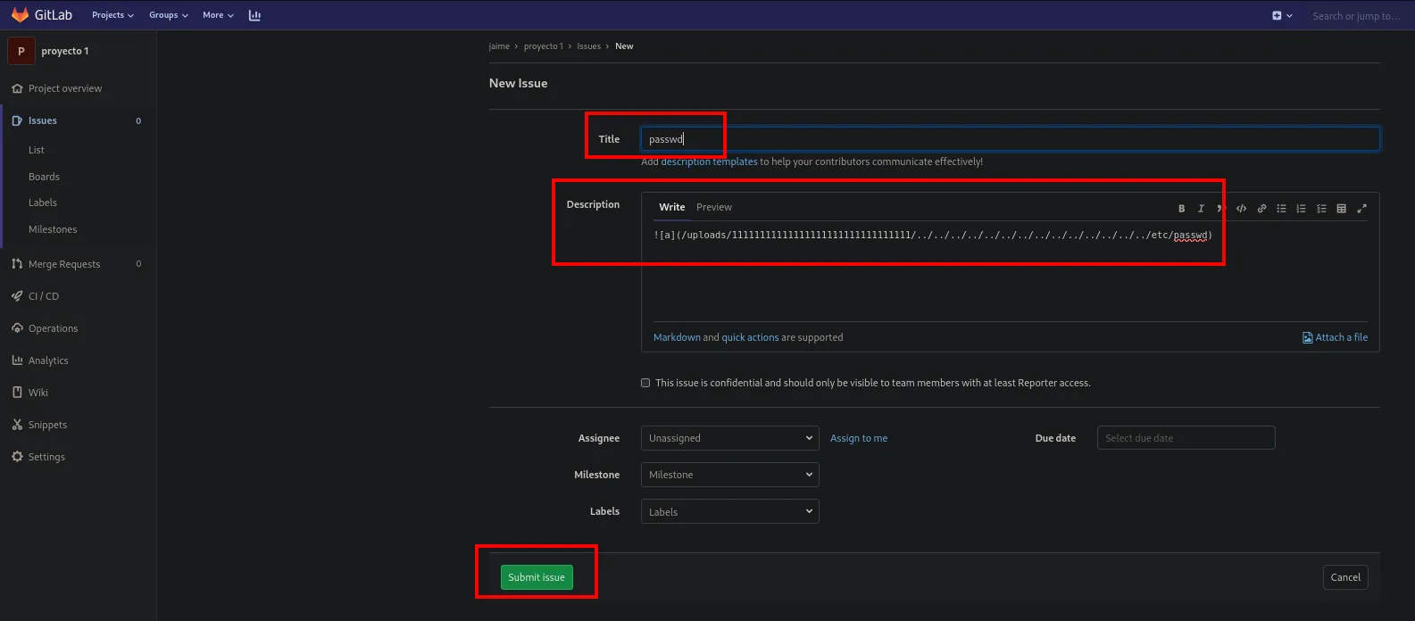
Task: Open the description templates link
Action: pyautogui.click(x=709, y=161)
